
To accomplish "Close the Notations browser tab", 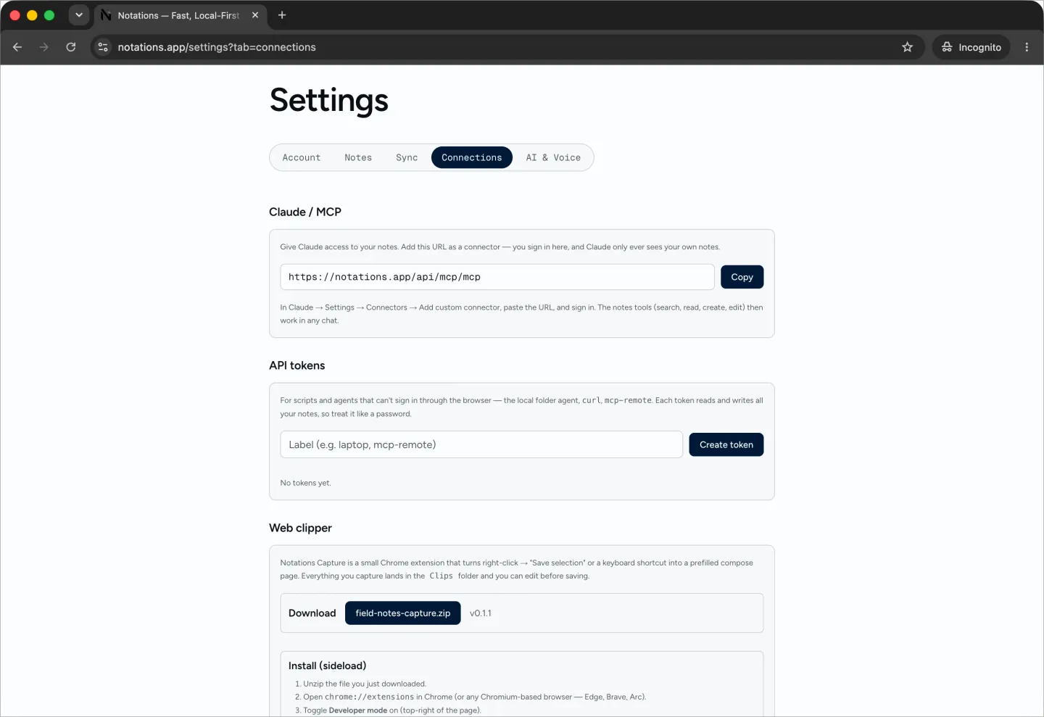I will pyautogui.click(x=255, y=15).
